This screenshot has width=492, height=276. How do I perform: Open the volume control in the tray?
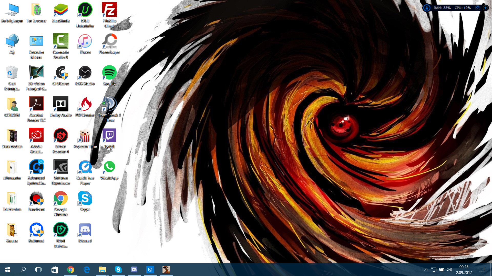tap(449, 270)
